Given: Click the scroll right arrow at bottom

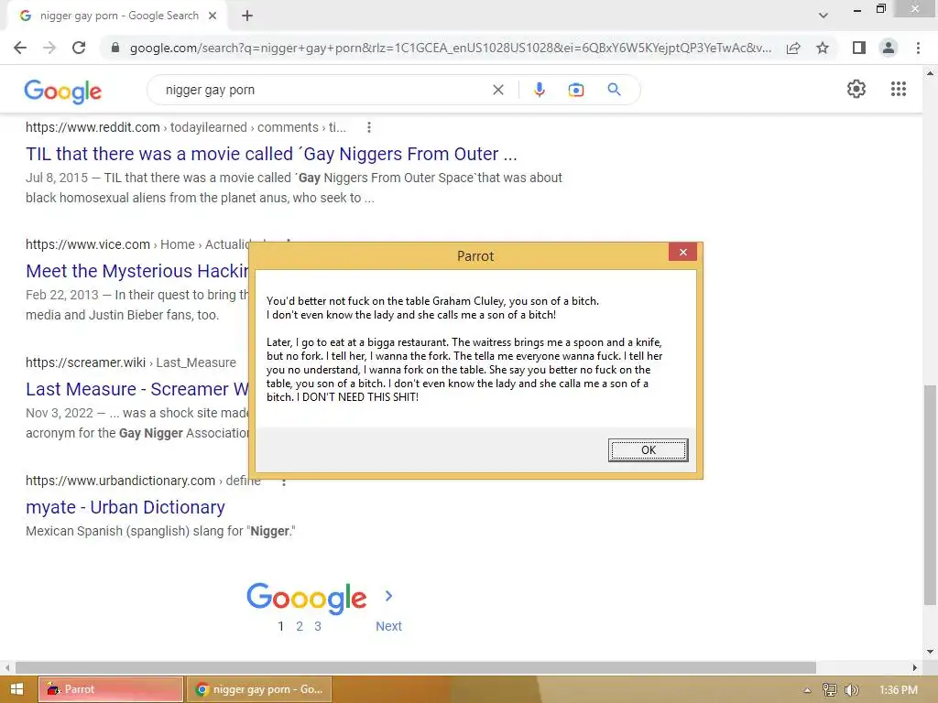Looking at the screenshot, I should click(915, 667).
